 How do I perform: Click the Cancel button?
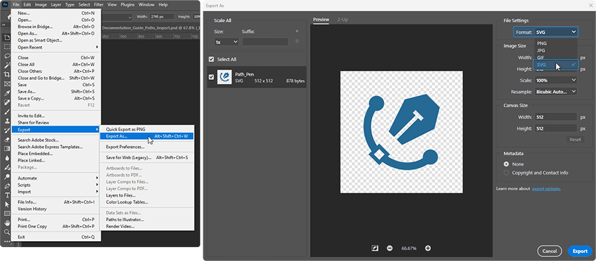click(x=550, y=251)
